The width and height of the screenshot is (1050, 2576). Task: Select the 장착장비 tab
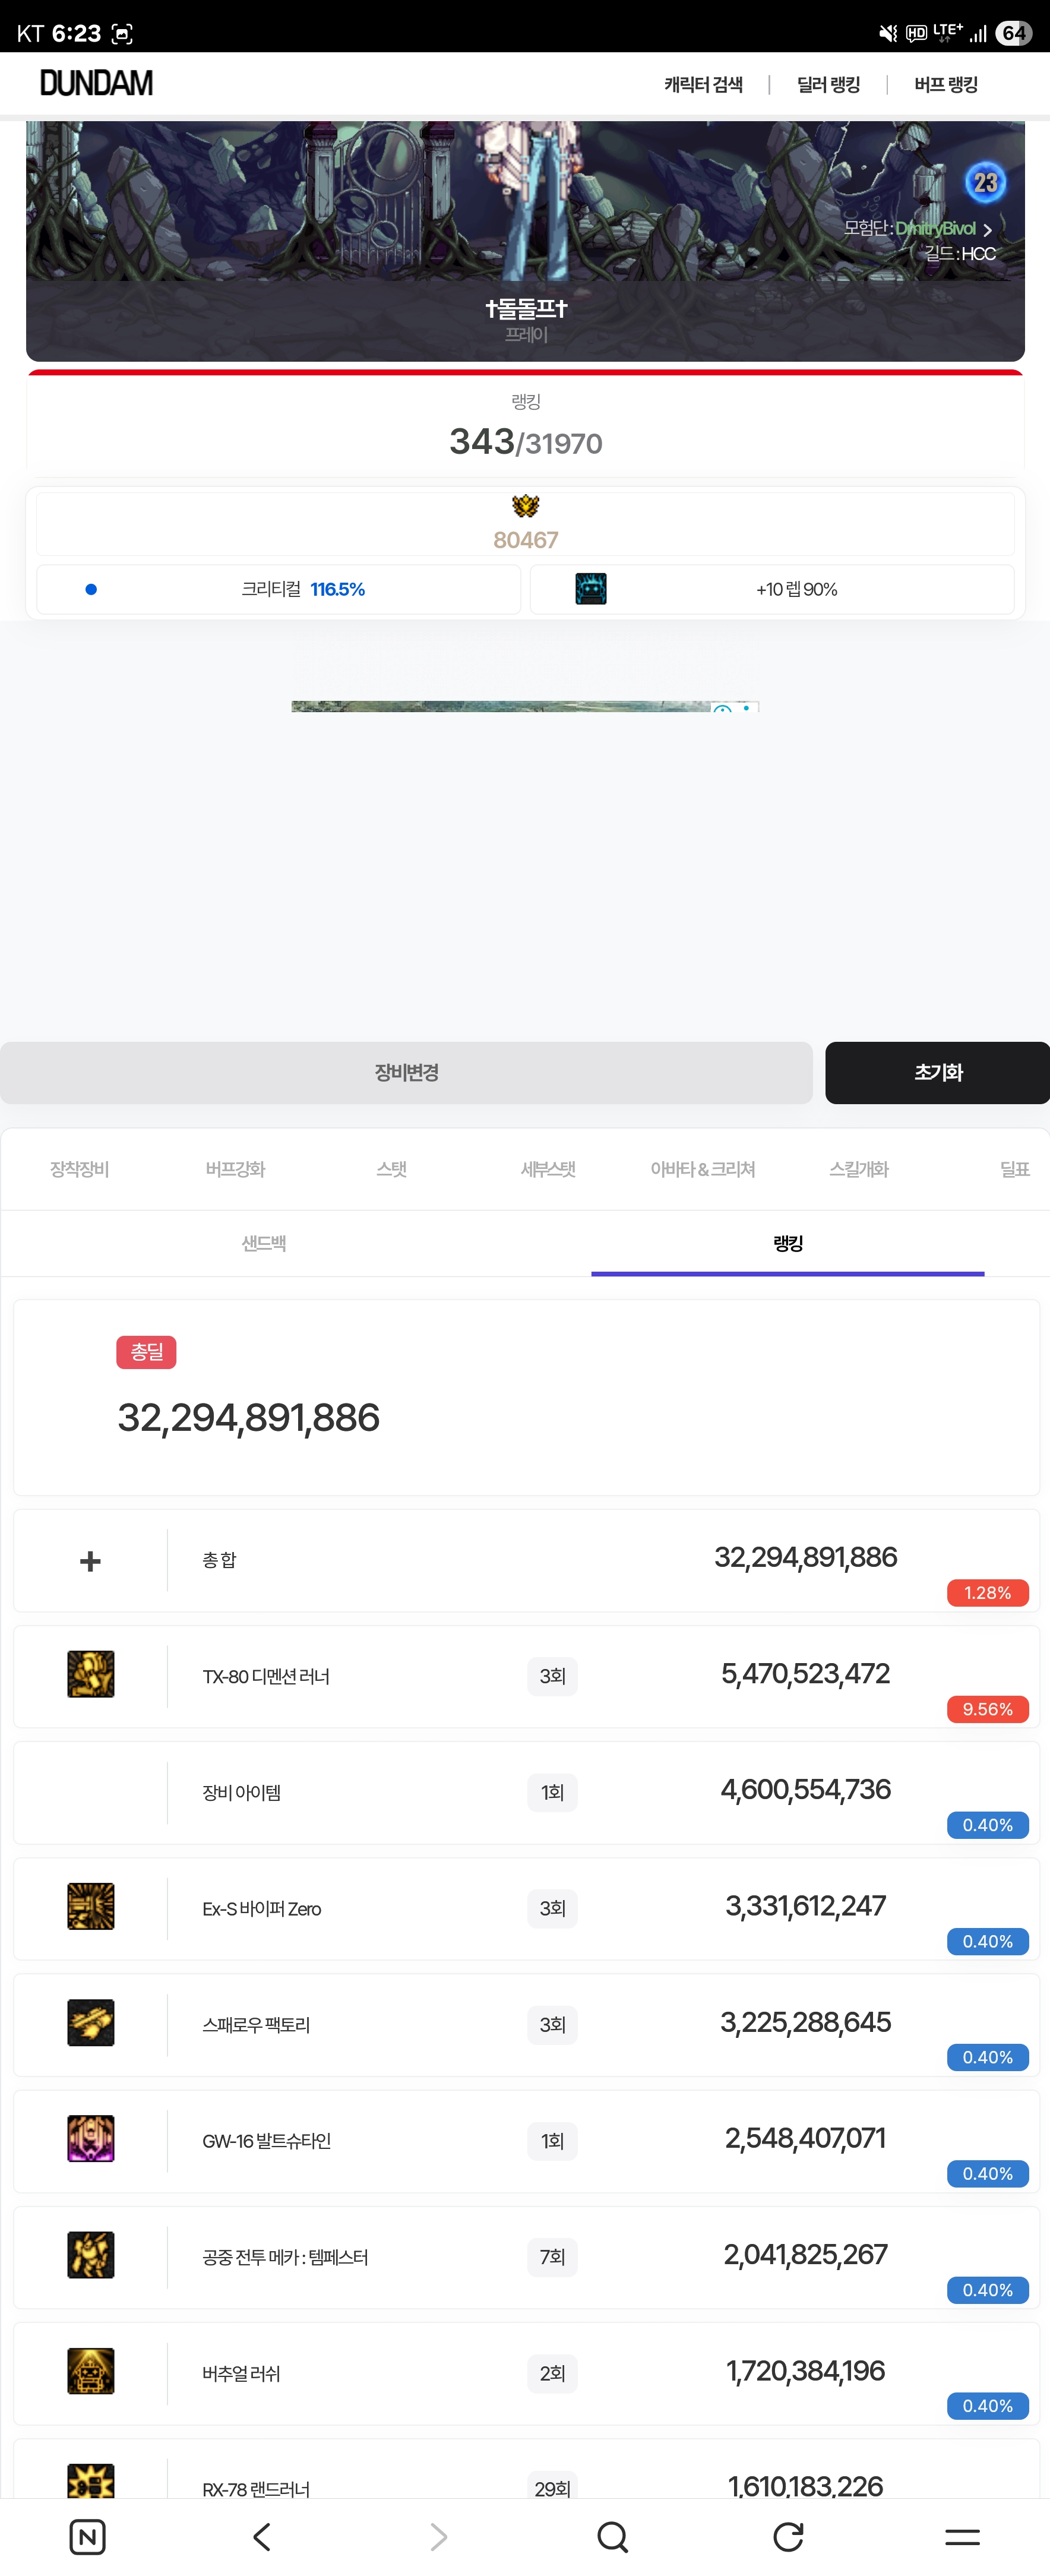(80, 1169)
